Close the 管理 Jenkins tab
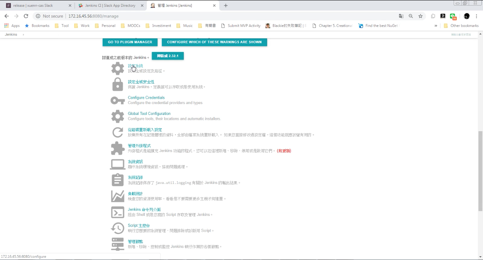This screenshot has height=260, width=483. pyautogui.click(x=214, y=6)
